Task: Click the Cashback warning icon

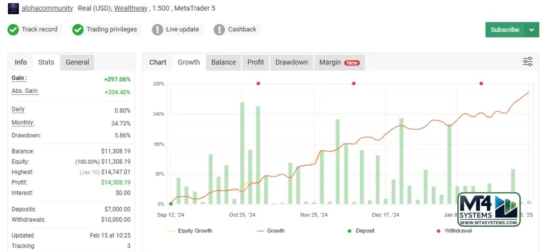Action: 219,29
